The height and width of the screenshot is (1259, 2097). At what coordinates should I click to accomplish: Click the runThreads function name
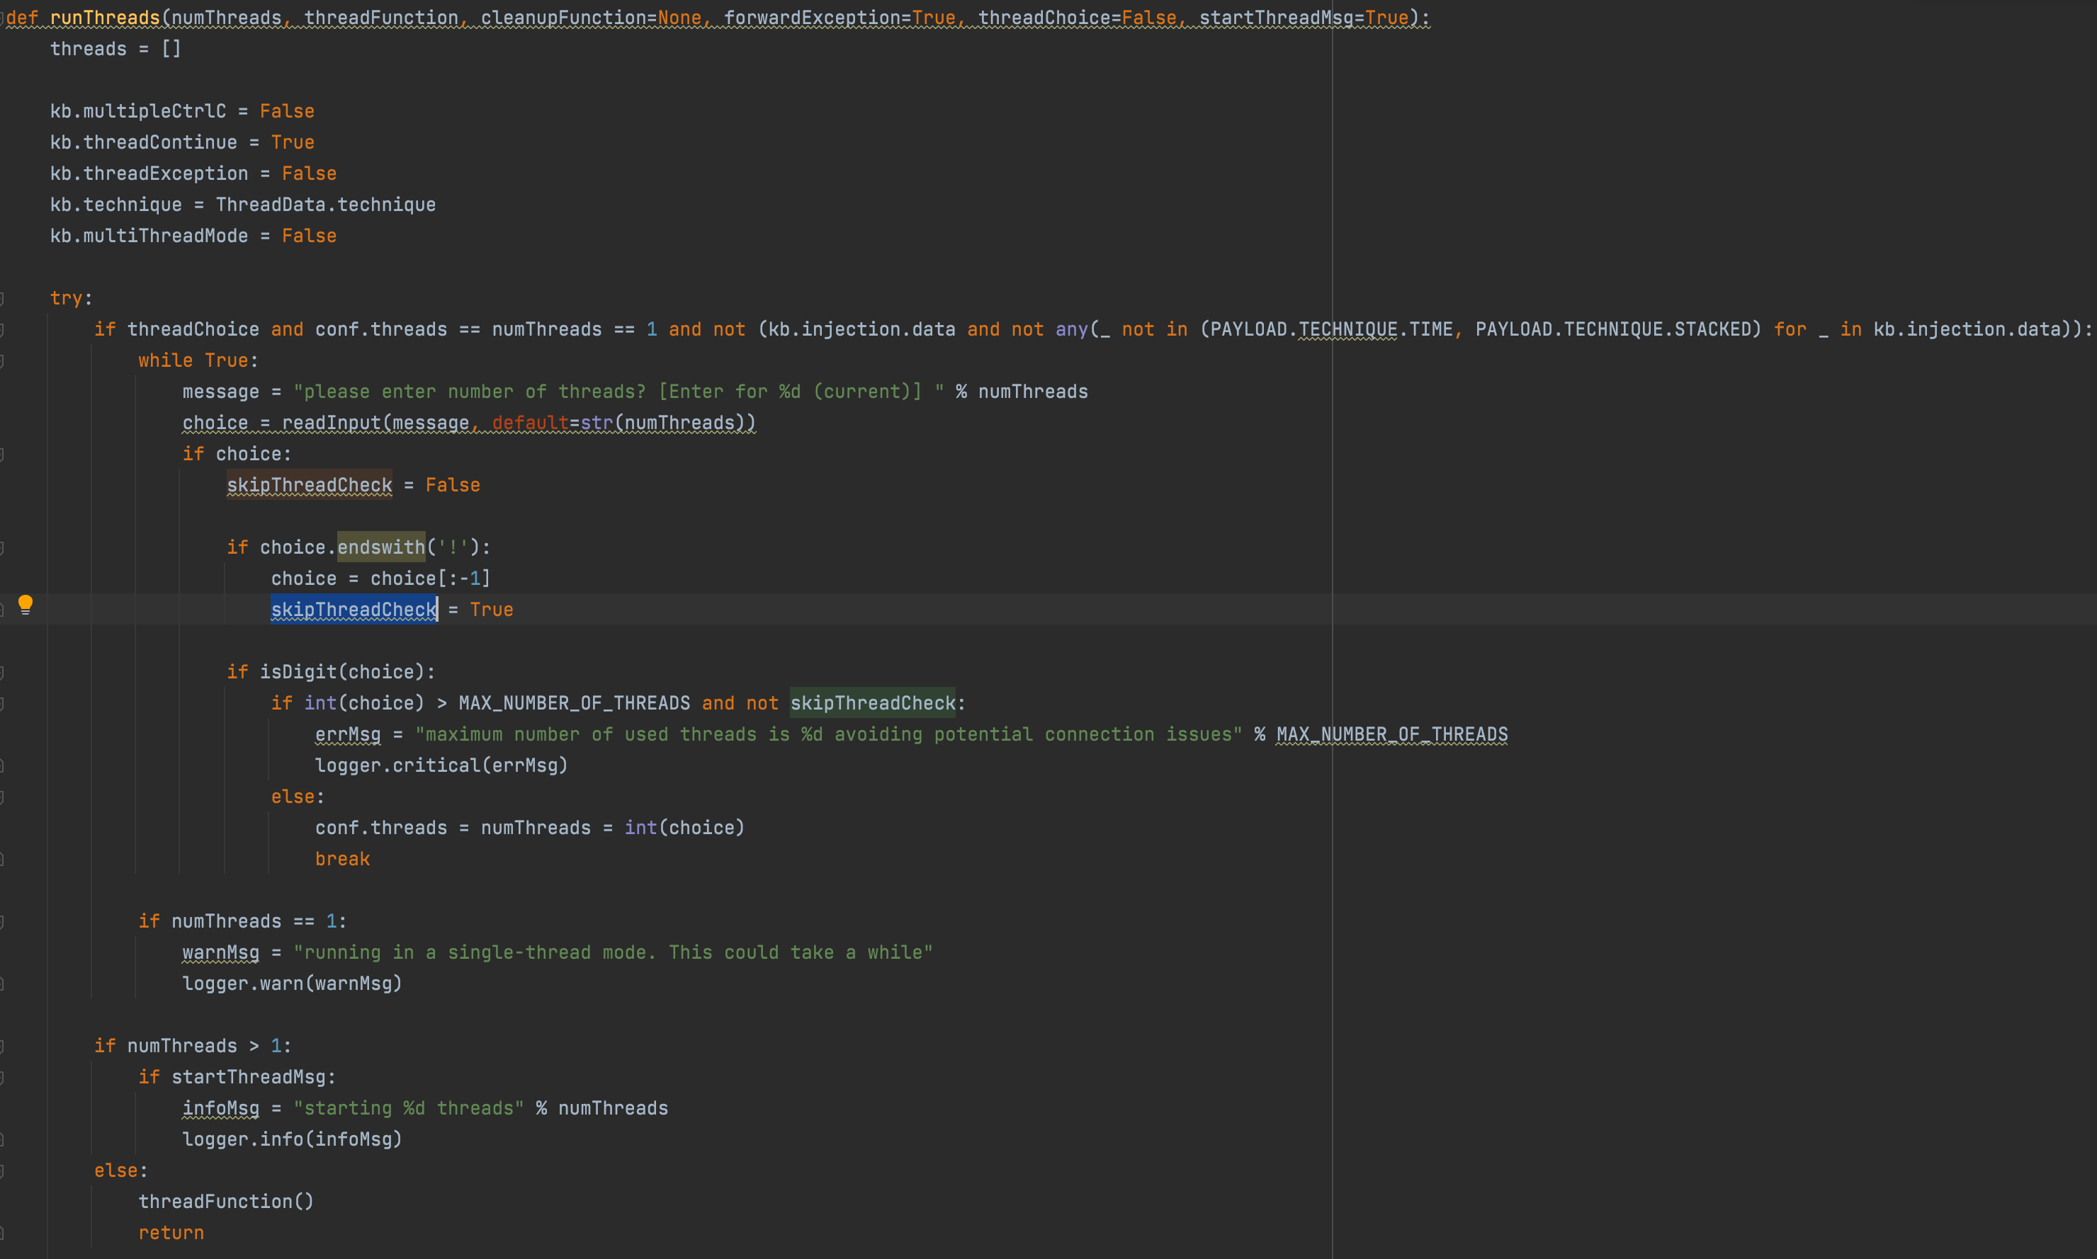pos(104,18)
